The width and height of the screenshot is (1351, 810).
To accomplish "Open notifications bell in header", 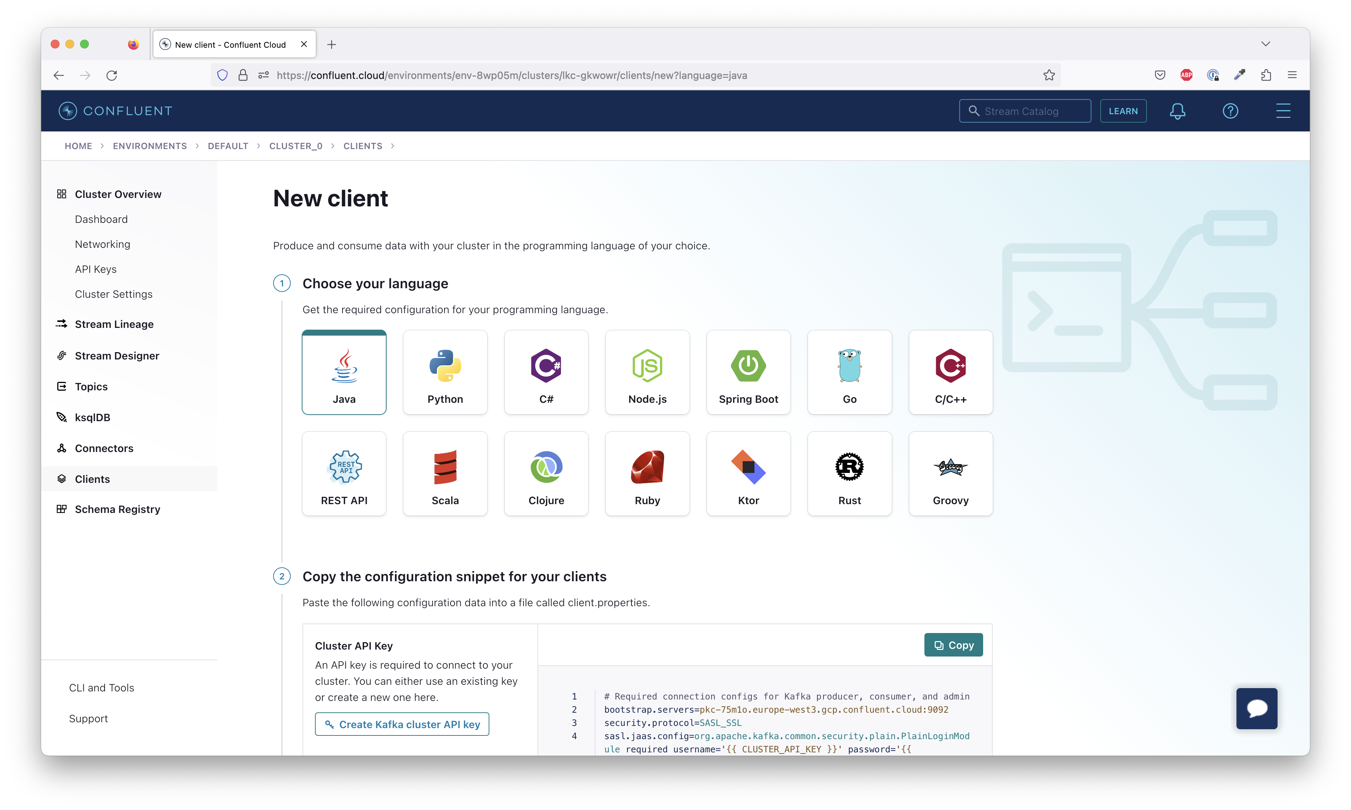I will (x=1177, y=111).
